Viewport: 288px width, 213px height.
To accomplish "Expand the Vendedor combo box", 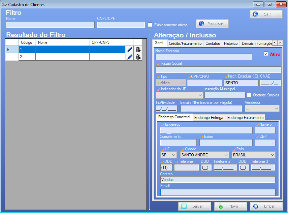I will click(x=262, y=109).
